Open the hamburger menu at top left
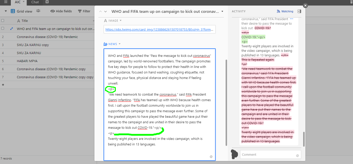Screen dimensions: 353x164 coord(6,2)
